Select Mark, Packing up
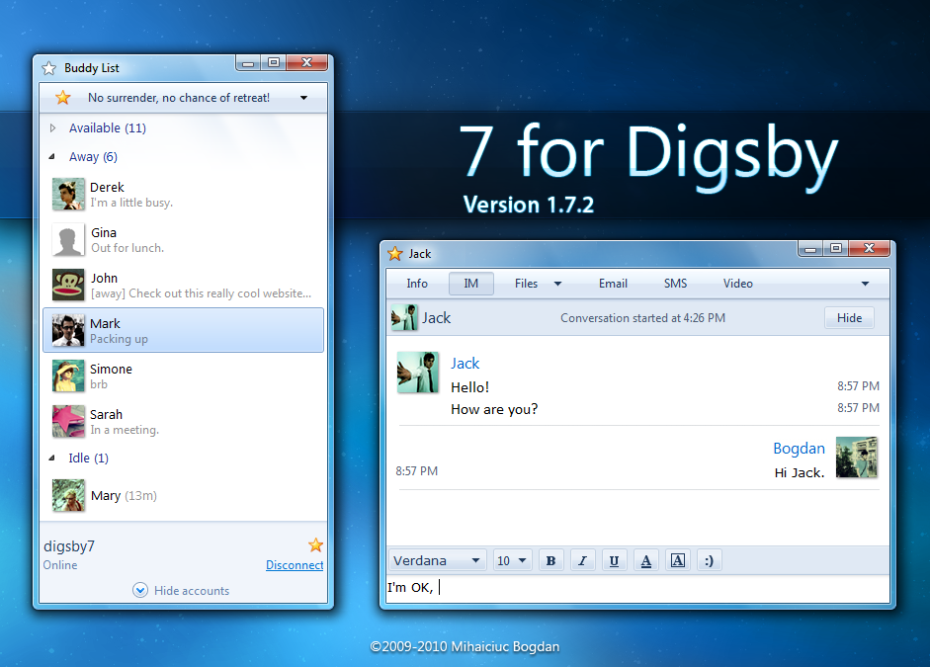Viewport: 930px width, 667px height. point(183,330)
